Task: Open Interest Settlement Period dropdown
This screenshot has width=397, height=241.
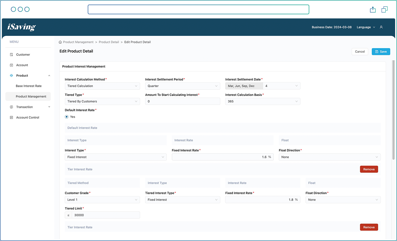Action: (x=183, y=86)
